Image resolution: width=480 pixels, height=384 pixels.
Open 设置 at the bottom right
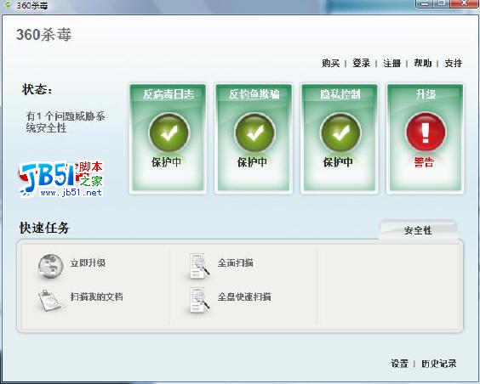click(399, 364)
